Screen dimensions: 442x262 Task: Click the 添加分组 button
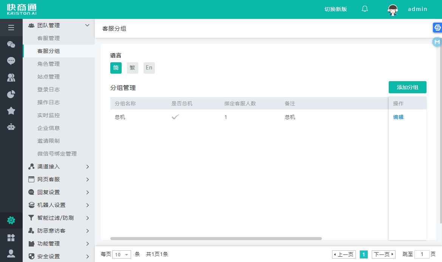[407, 87]
